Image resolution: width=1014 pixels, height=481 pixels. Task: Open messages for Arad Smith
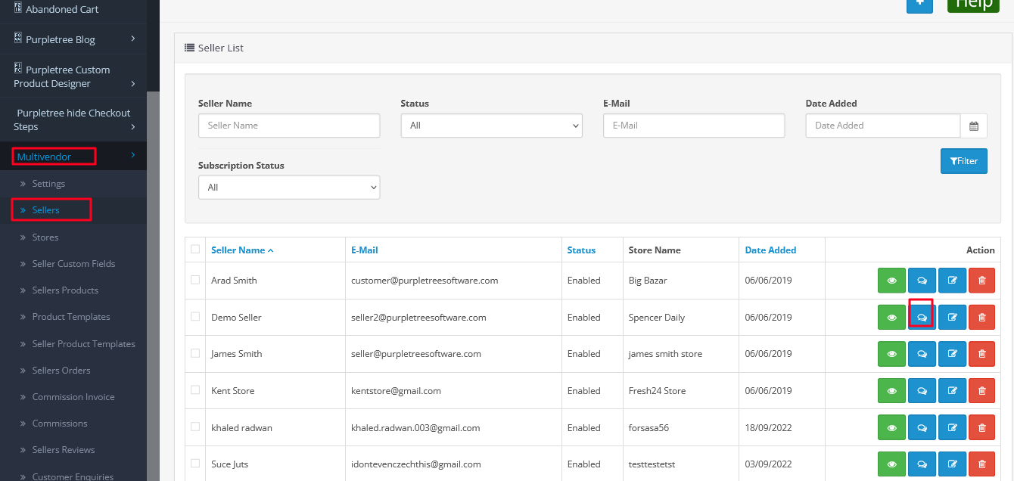coord(922,281)
